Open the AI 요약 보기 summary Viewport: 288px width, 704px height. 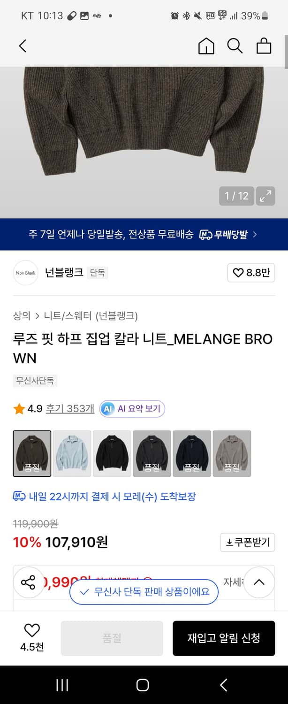pyautogui.click(x=132, y=408)
